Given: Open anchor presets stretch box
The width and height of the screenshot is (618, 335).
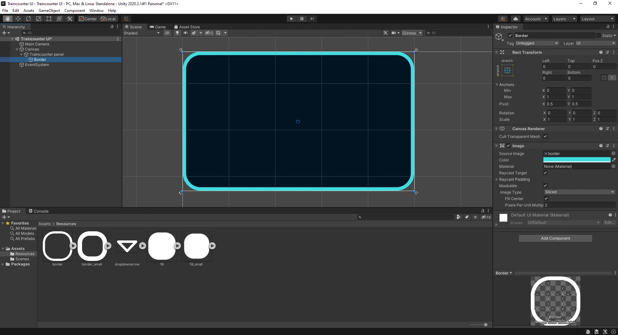Looking at the screenshot, I should [x=507, y=71].
